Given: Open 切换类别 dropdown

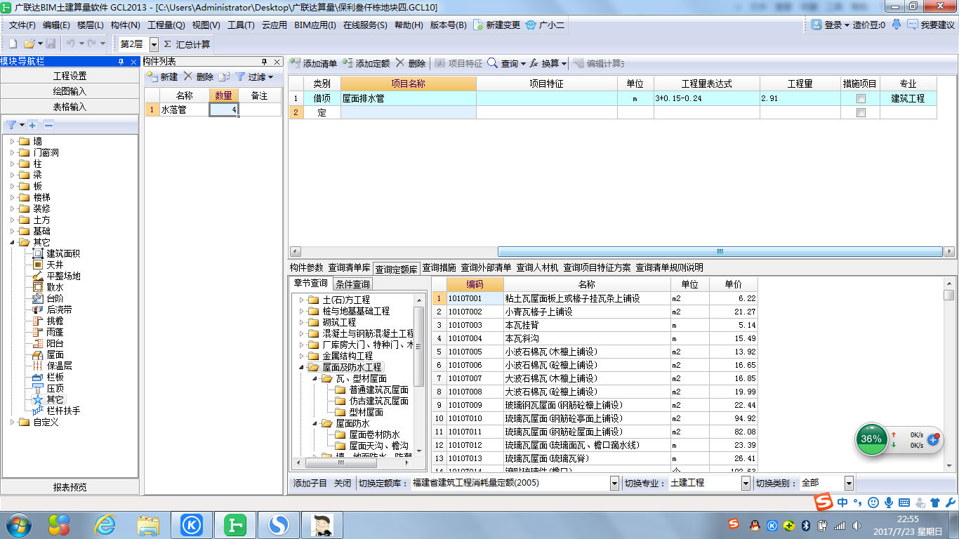Looking at the screenshot, I should [x=849, y=483].
